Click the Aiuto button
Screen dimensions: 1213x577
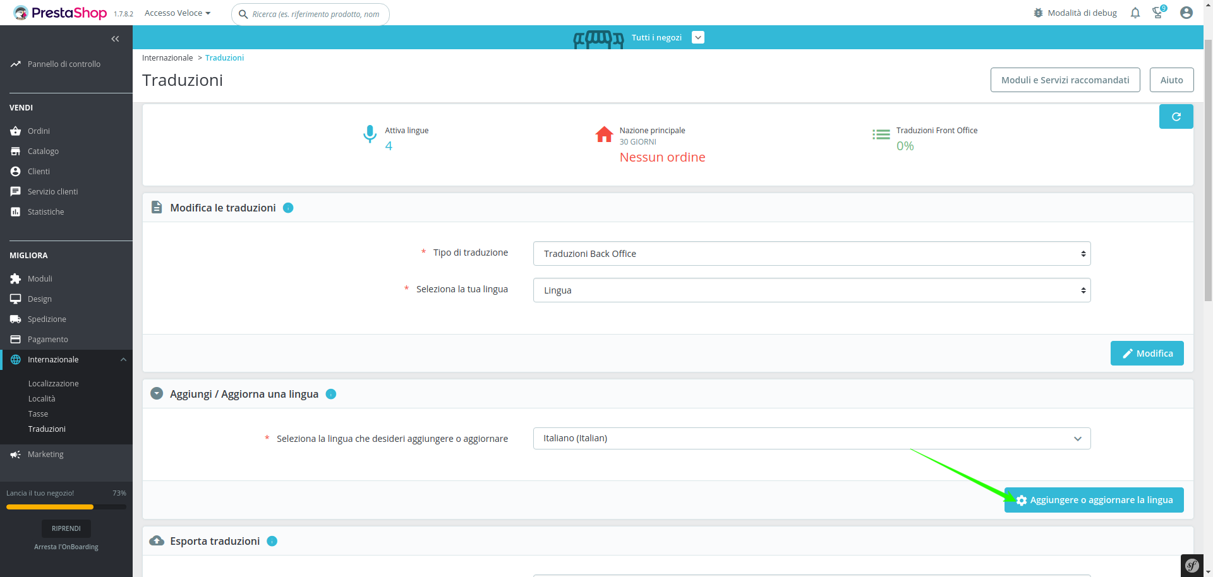click(1171, 80)
